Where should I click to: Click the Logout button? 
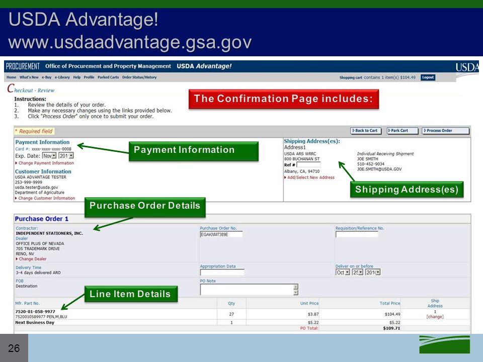click(x=428, y=77)
